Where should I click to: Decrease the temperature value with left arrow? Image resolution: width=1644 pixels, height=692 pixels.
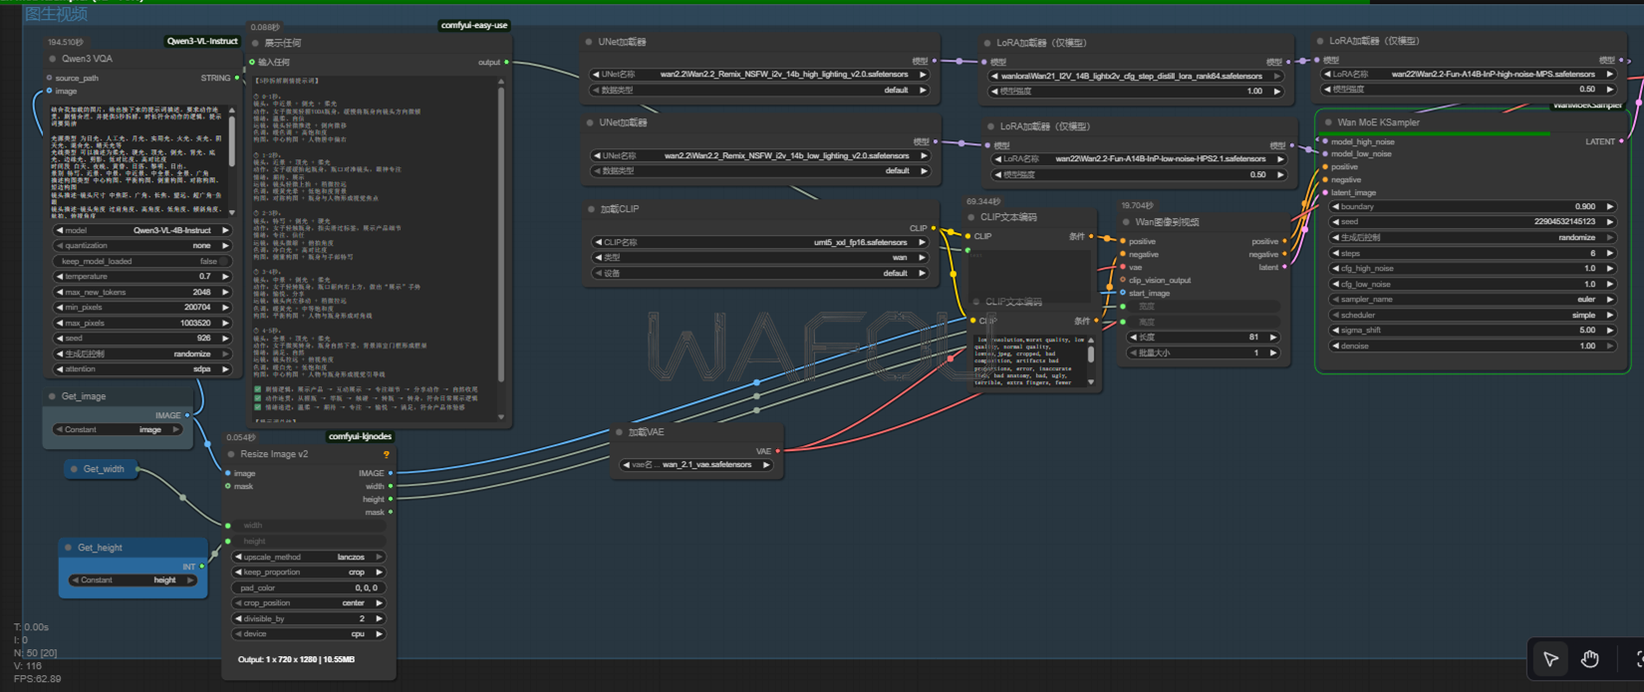pyautogui.click(x=59, y=277)
